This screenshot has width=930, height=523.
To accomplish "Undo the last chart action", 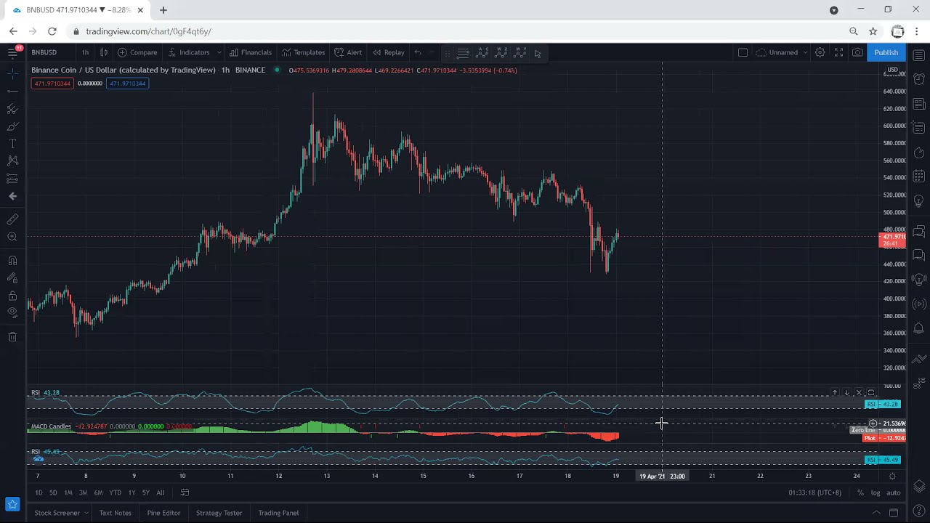I will point(417,52).
